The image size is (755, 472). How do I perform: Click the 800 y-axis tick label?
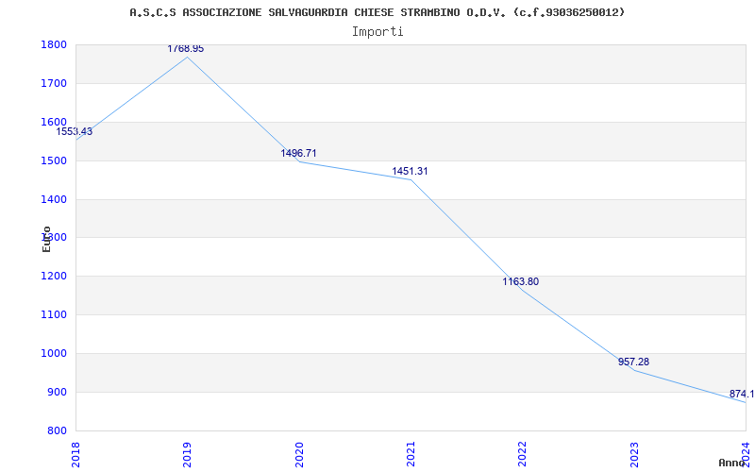coord(57,430)
